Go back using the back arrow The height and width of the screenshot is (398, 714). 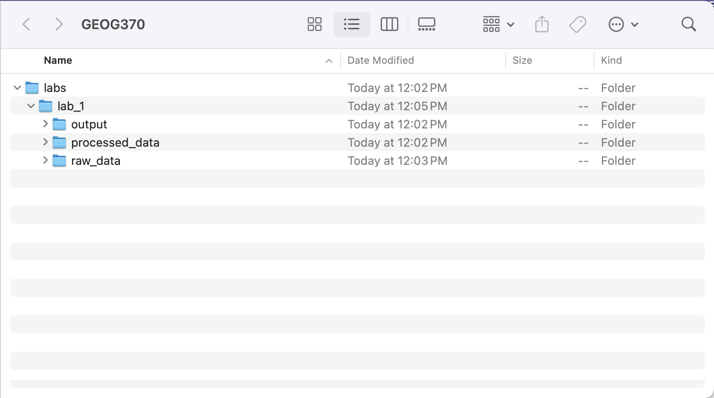[26, 24]
